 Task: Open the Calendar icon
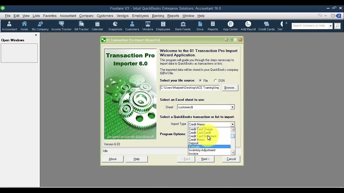click(x=97, y=26)
